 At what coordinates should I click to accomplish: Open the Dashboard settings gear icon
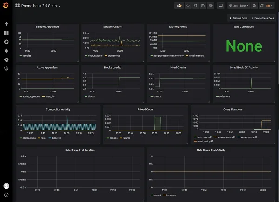point(211,6)
